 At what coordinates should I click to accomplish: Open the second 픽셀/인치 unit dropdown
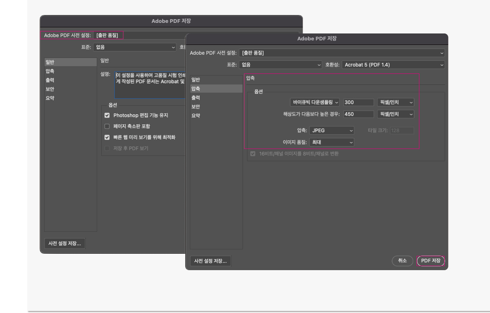pos(395,114)
